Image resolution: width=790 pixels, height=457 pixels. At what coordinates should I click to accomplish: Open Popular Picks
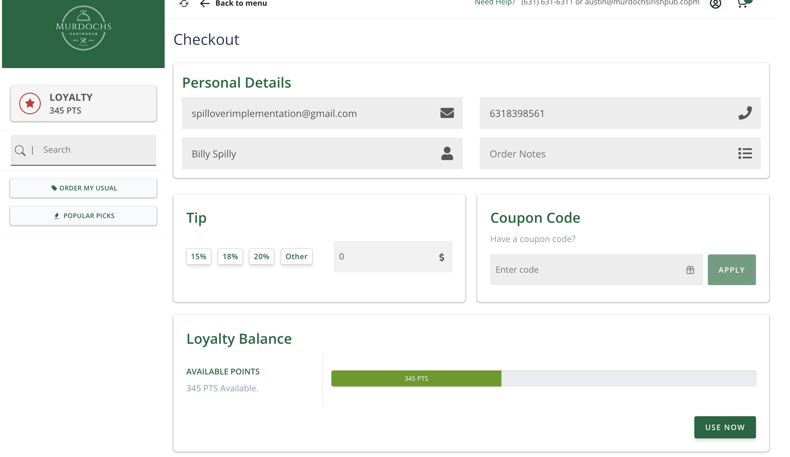click(x=84, y=216)
